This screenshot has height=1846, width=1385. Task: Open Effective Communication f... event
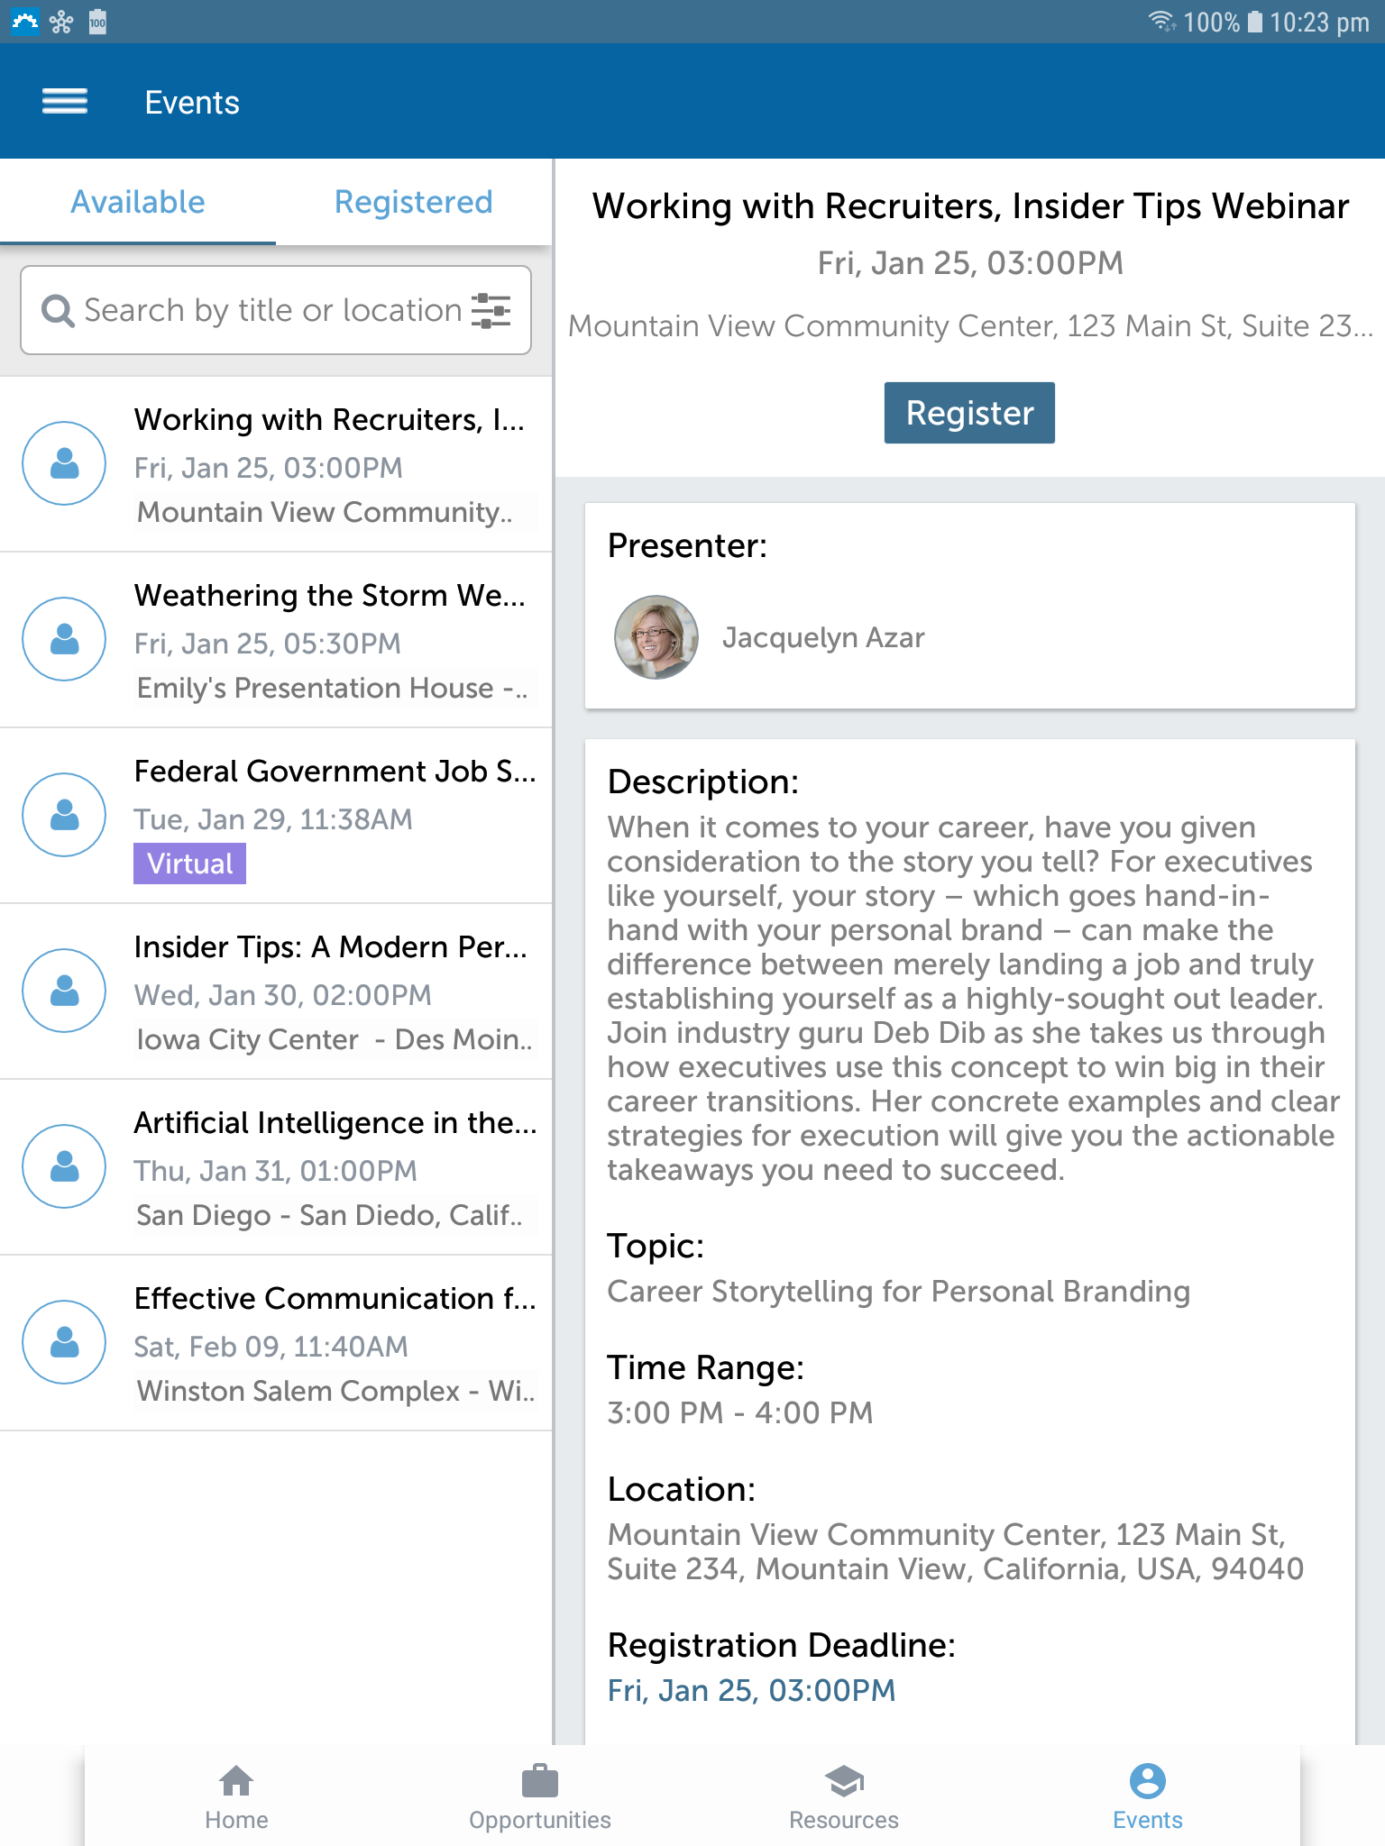[276, 1342]
